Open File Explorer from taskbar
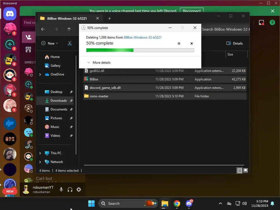The height and width of the screenshot is (210, 280). coord(165,203)
